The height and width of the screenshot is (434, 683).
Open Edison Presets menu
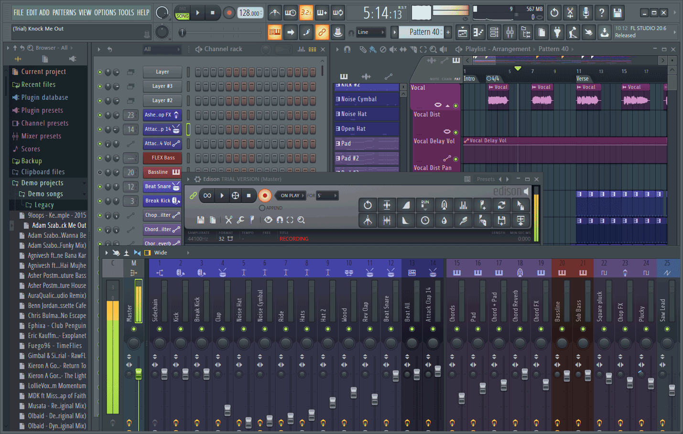pos(486,179)
